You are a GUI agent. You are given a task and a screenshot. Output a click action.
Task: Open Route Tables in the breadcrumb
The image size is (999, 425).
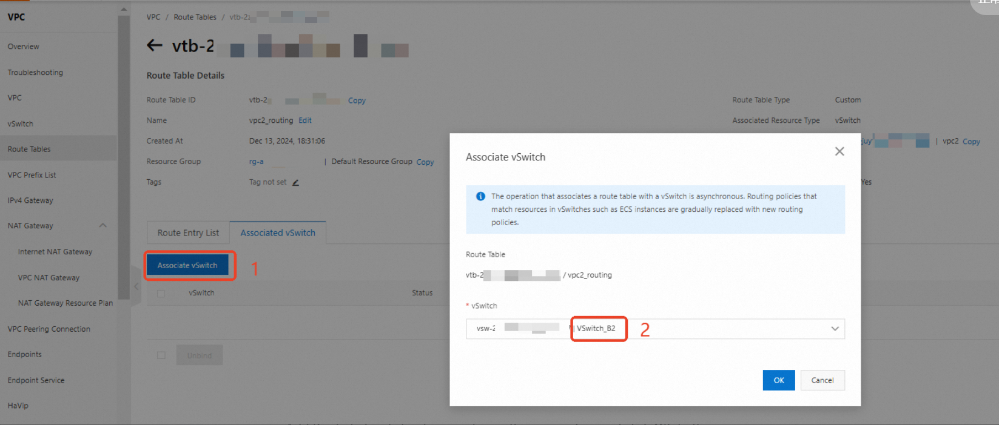(x=195, y=17)
